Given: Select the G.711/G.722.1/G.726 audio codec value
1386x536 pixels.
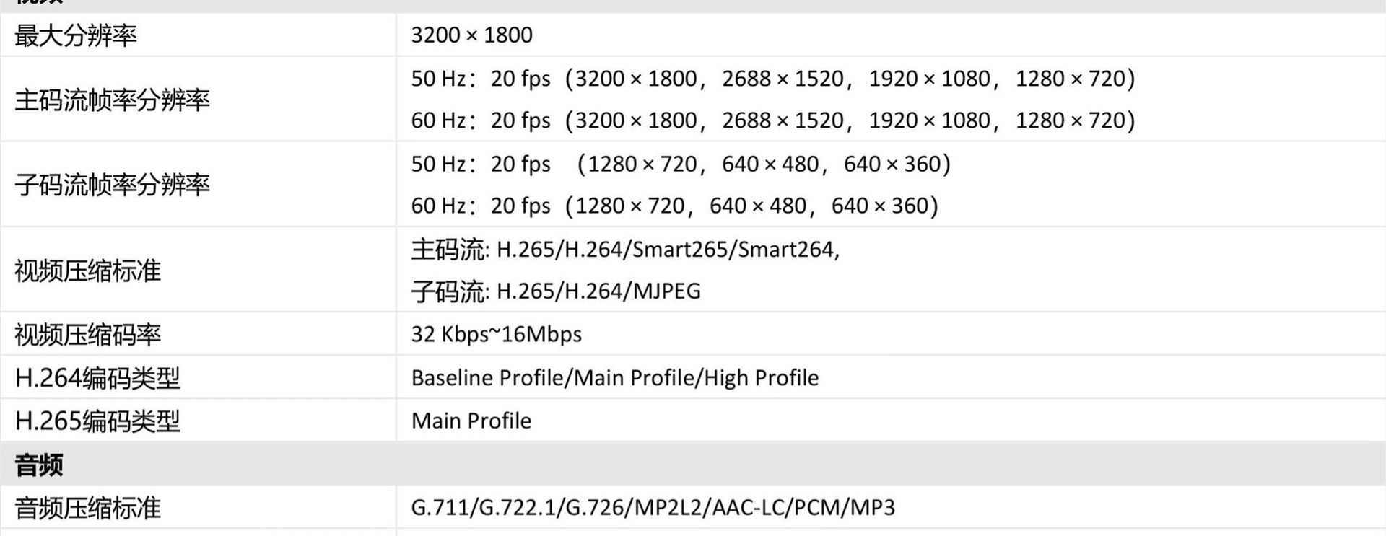Looking at the screenshot, I should pyautogui.click(x=653, y=509).
